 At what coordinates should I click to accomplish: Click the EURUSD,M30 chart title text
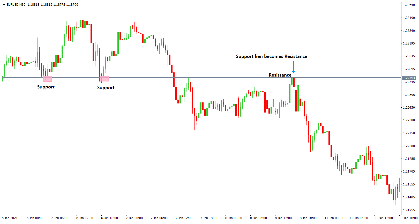coord(16,5)
